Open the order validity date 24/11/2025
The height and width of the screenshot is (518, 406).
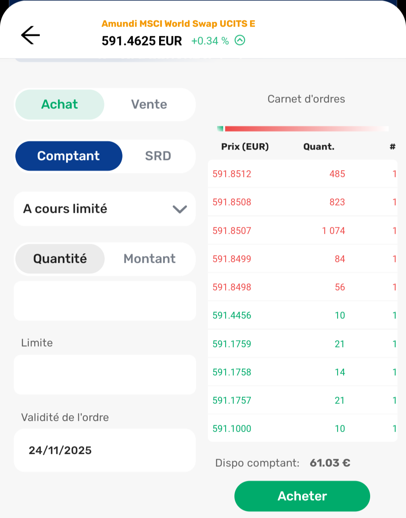point(105,450)
